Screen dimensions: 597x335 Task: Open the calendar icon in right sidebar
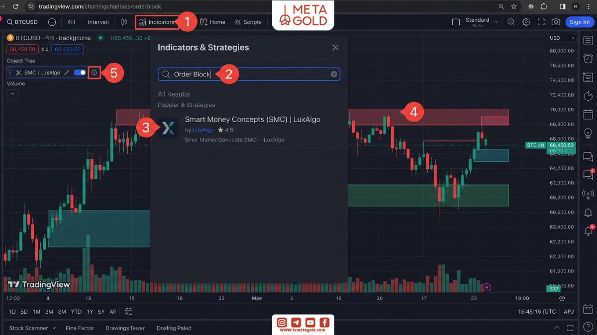point(588,114)
